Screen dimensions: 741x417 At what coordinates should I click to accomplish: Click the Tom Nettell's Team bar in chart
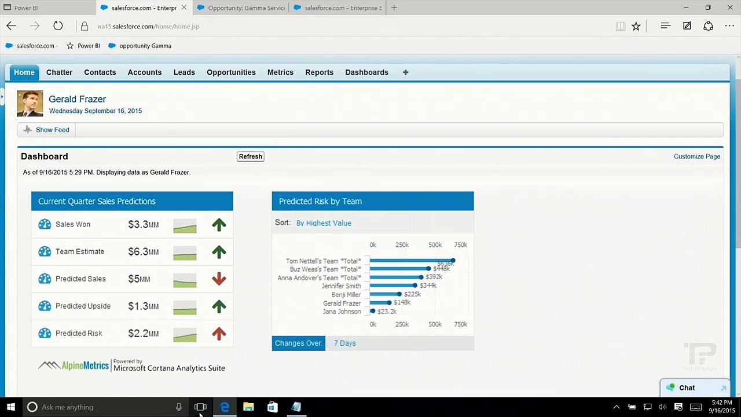coord(412,261)
